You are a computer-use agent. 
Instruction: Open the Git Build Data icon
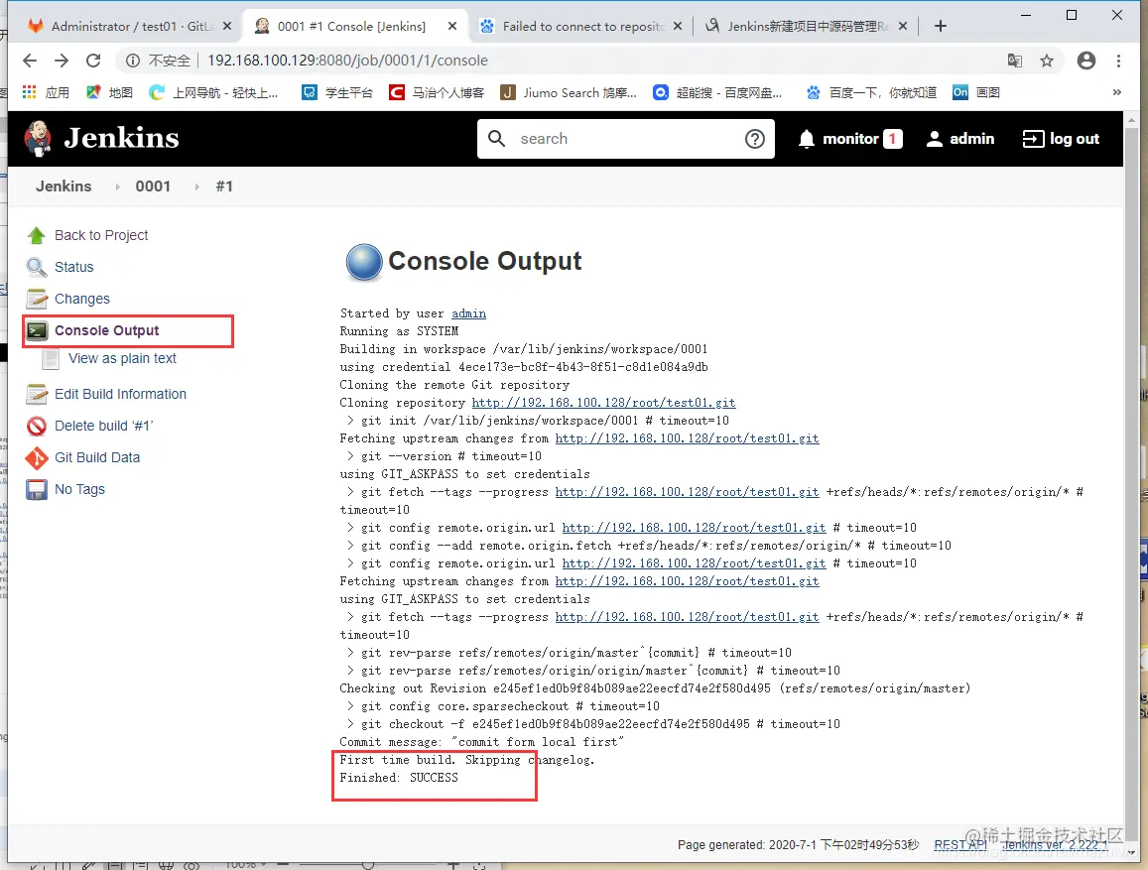(x=37, y=458)
